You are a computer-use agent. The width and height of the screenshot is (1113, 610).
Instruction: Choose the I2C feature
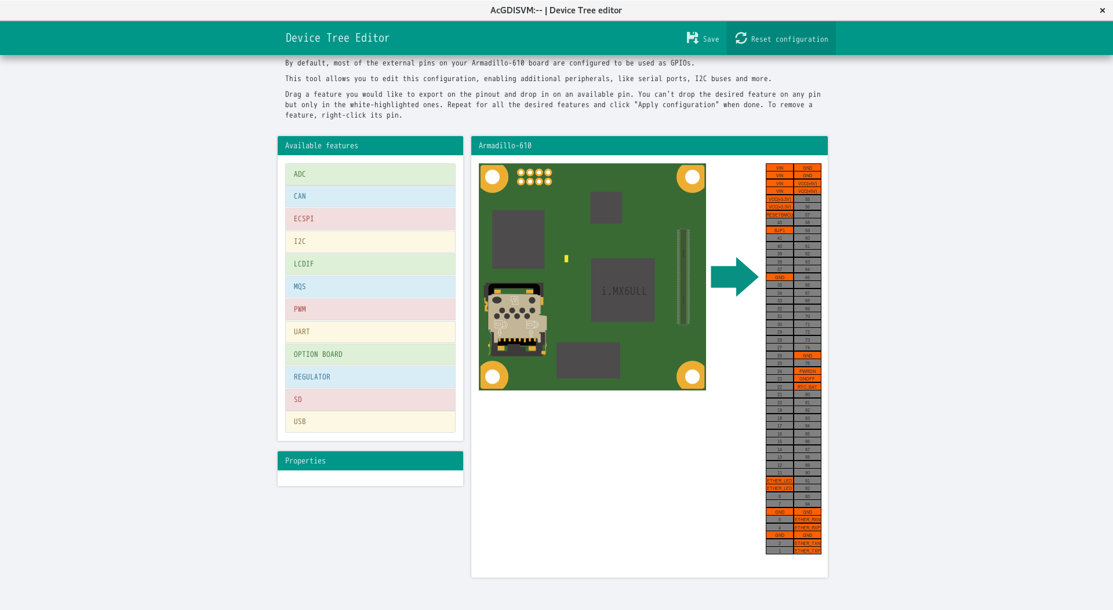pos(370,242)
